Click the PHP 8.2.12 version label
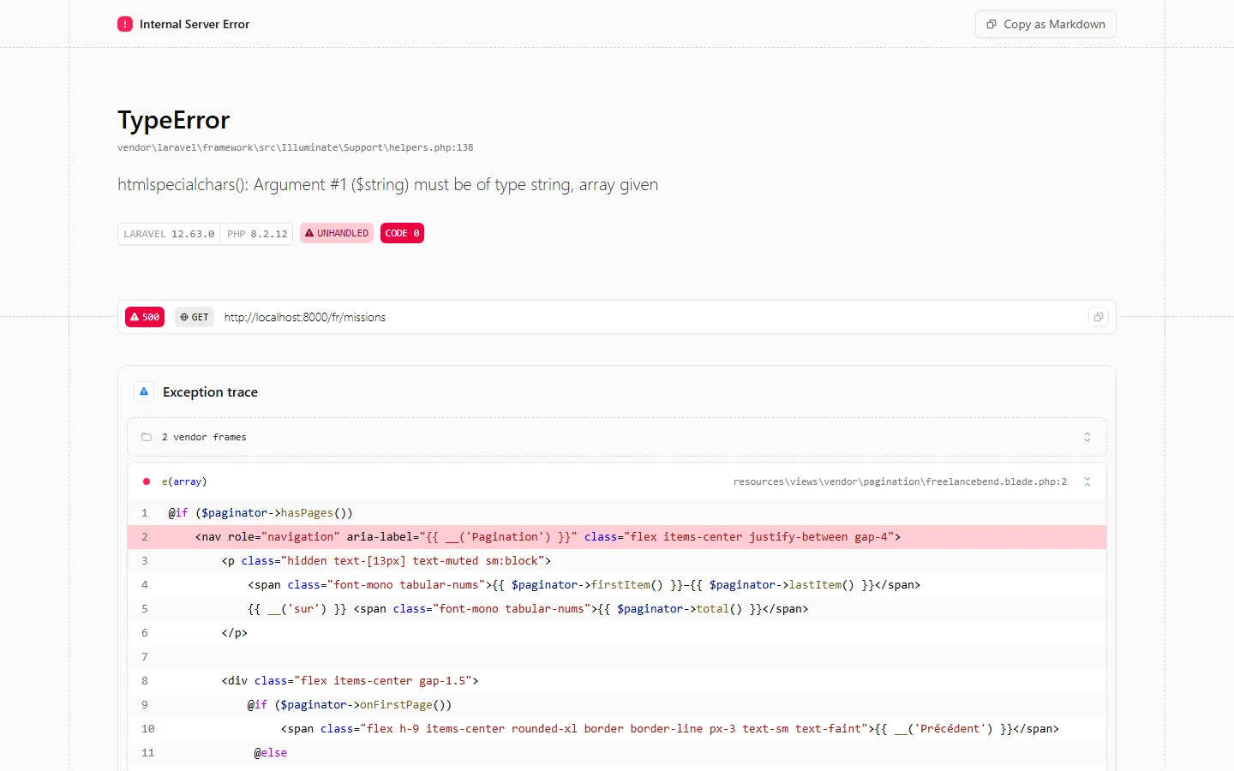Viewport: 1234px width, 771px height. pos(257,234)
